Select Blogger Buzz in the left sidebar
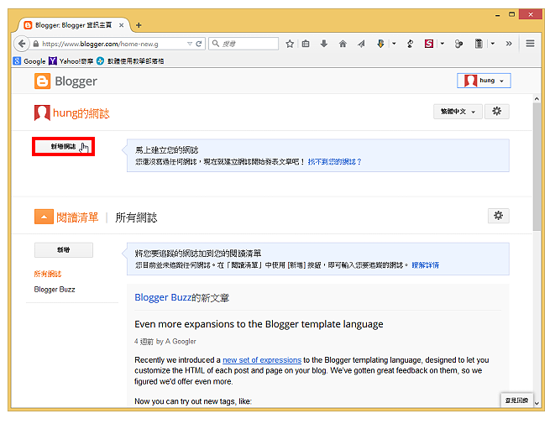Viewport: 555px width, 424px height. pos(55,290)
